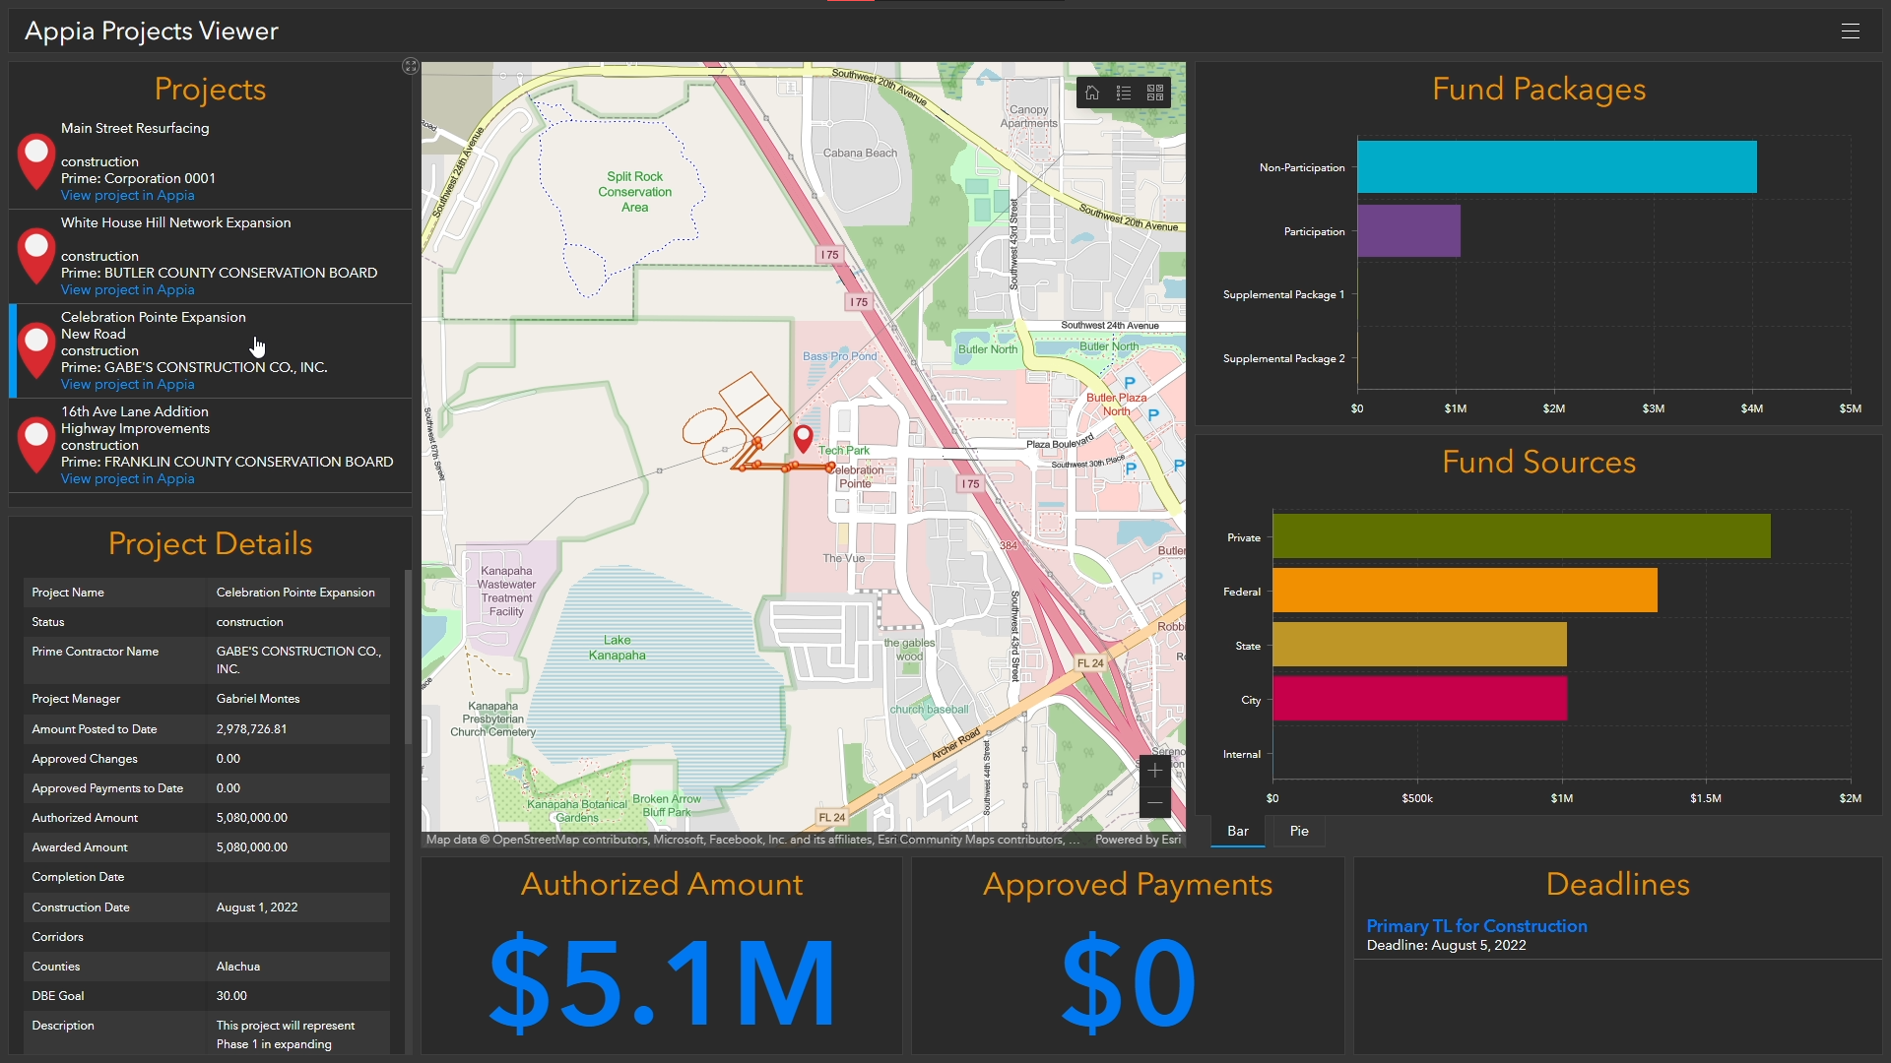Click the home icon on the map toolbar

coord(1092,93)
